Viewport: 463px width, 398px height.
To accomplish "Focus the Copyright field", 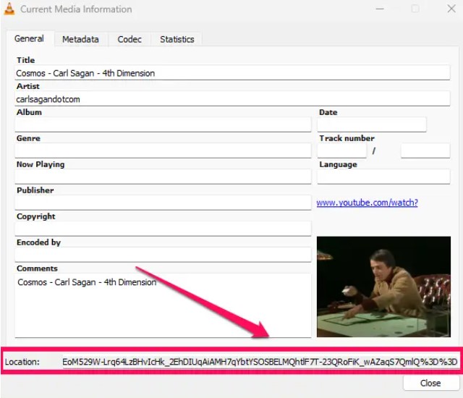I will [x=163, y=229].
